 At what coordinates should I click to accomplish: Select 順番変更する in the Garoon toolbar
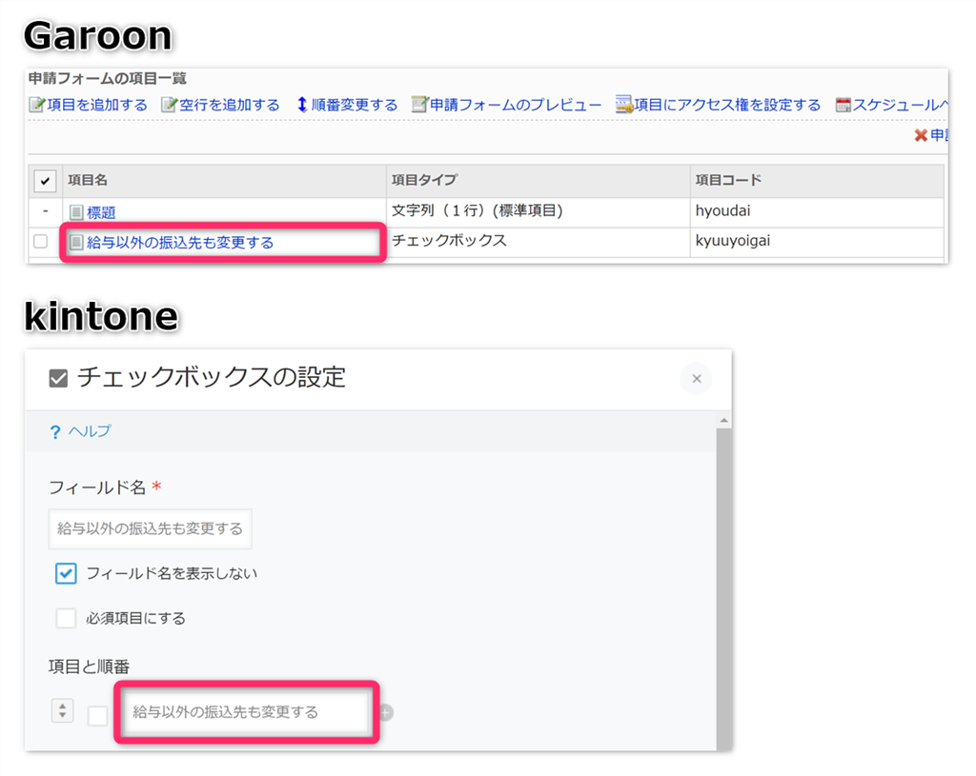click(x=355, y=105)
